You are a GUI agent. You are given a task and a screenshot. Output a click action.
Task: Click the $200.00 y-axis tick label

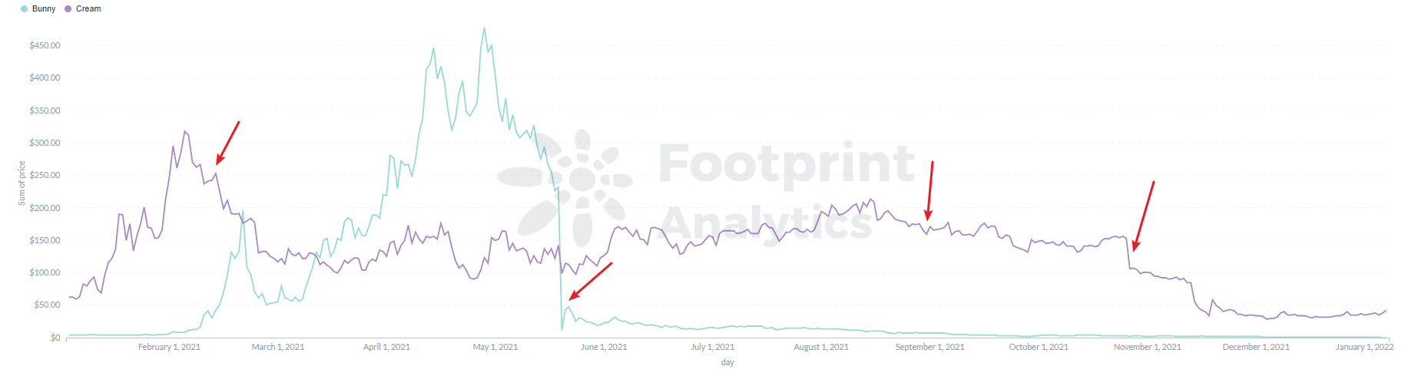point(45,208)
